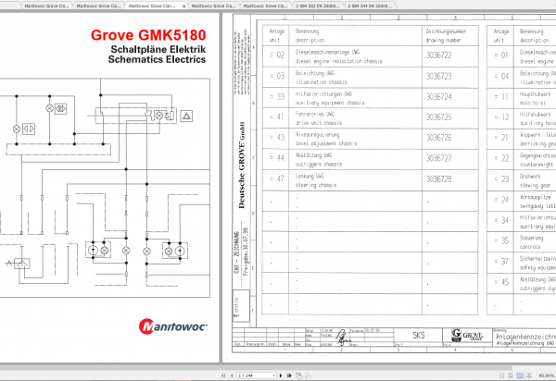Click the illumination chassis description
The width and height of the screenshot is (556, 381).
[321, 82]
